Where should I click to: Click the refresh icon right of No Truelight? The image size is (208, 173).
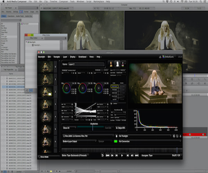(x=174, y=136)
